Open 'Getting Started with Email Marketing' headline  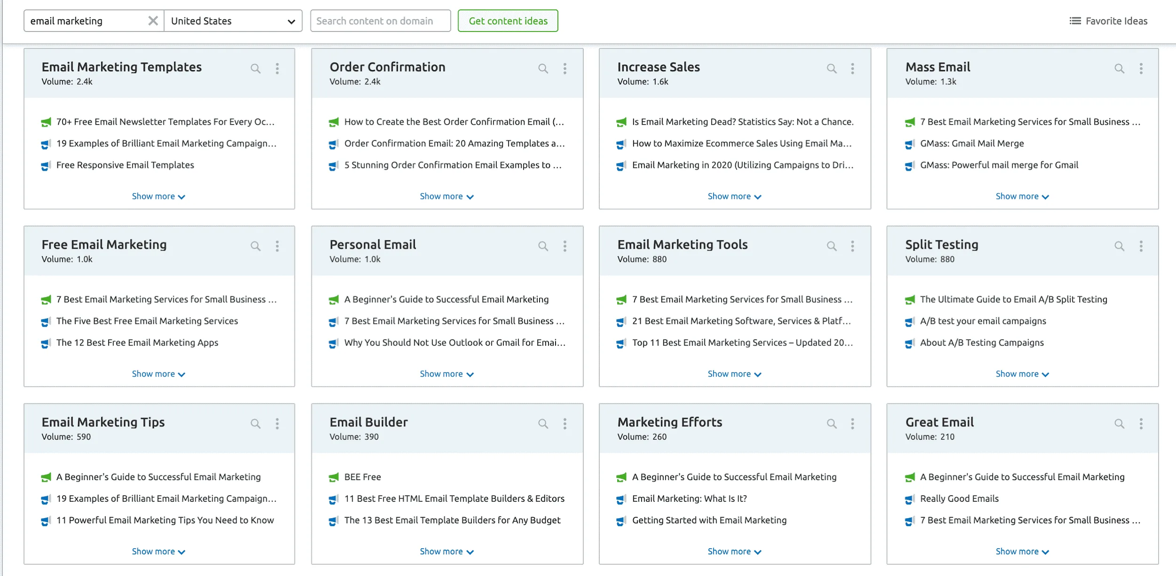709,520
